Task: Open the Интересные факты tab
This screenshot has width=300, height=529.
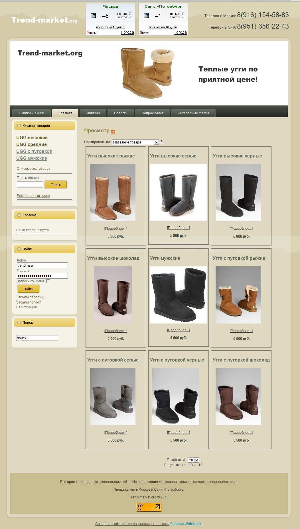Action: point(193,113)
